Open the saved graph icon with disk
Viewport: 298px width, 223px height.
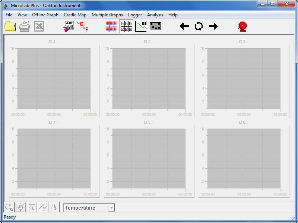141,26
